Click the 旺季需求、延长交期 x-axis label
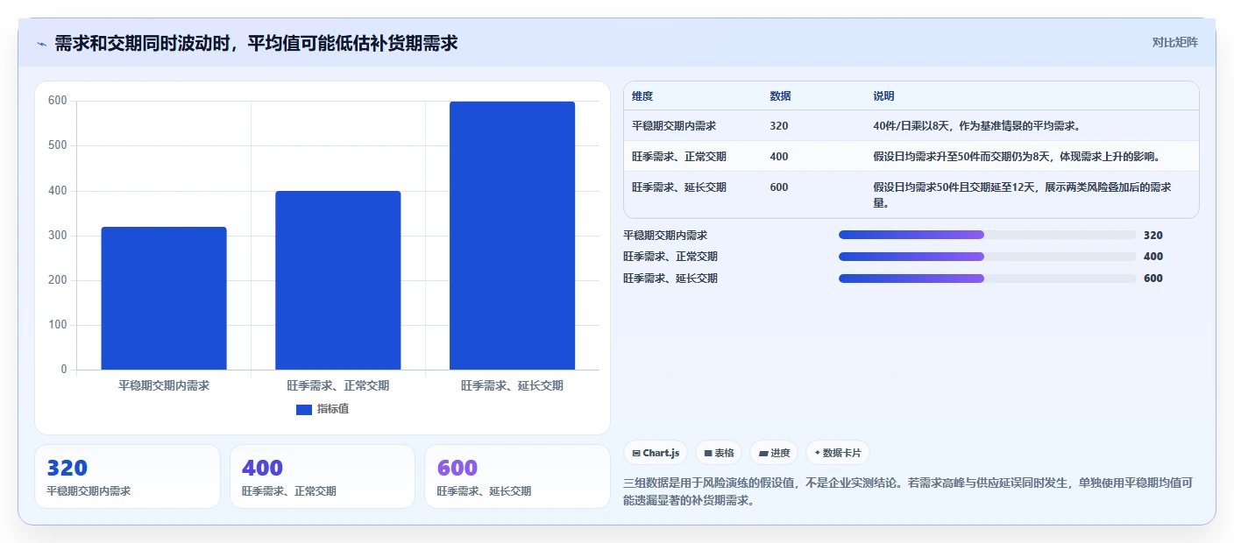 513,385
